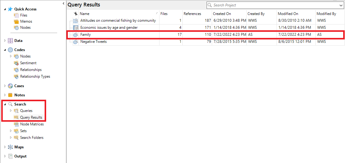Click the result icon of Negative Tweets row
Screen dimensions: 345x163
75,41
